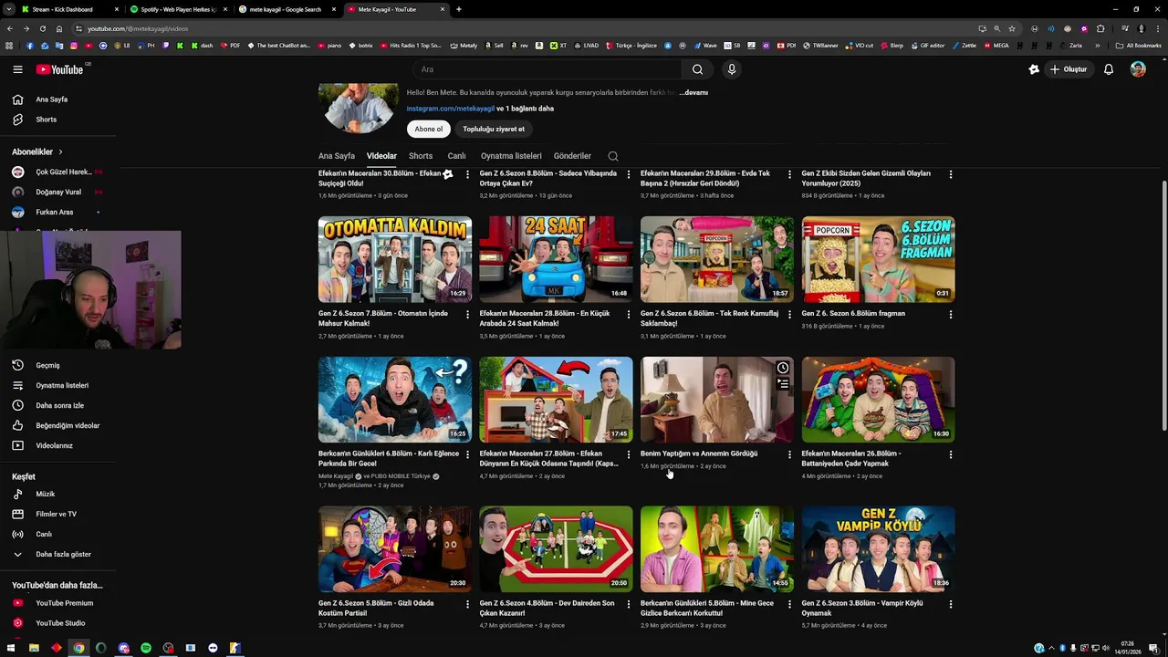Open Filmler ve TV section
The width and height of the screenshot is (1168, 657).
(x=56, y=514)
